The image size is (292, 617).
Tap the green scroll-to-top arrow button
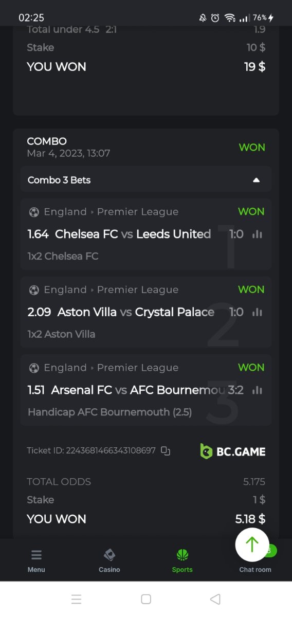pos(252,545)
